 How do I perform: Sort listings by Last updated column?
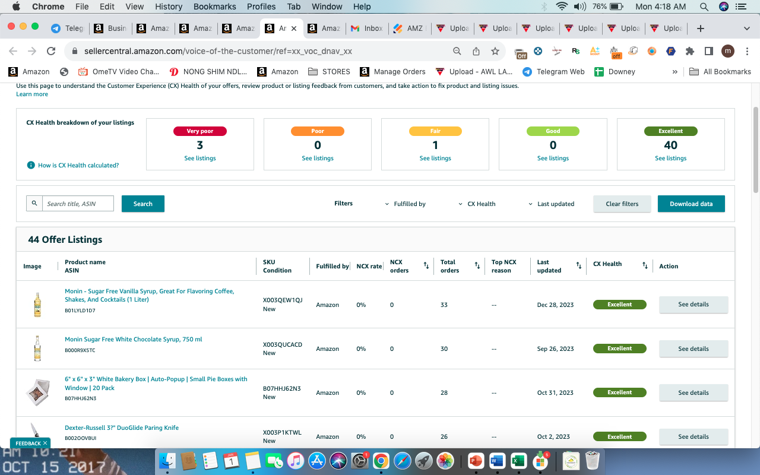click(579, 266)
